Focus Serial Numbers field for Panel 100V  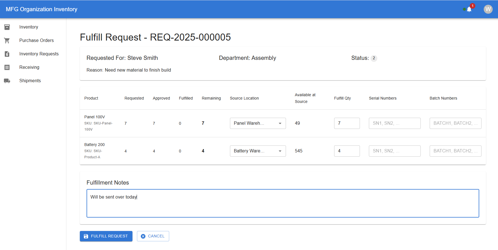(394, 123)
